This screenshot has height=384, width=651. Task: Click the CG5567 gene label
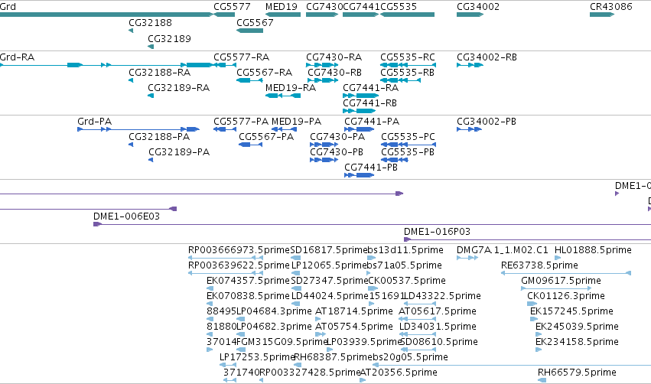(x=255, y=22)
